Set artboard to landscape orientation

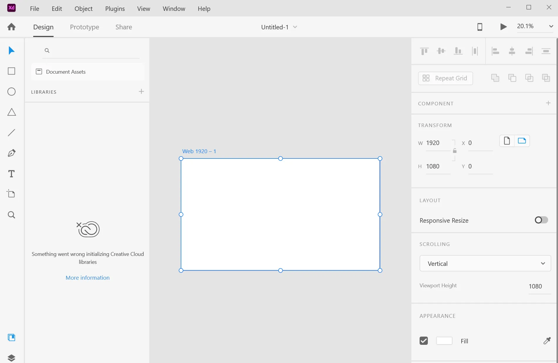click(x=522, y=141)
